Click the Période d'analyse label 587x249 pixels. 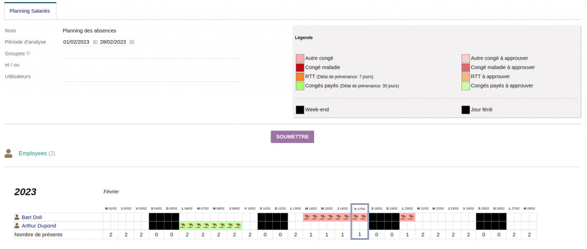tap(25, 42)
